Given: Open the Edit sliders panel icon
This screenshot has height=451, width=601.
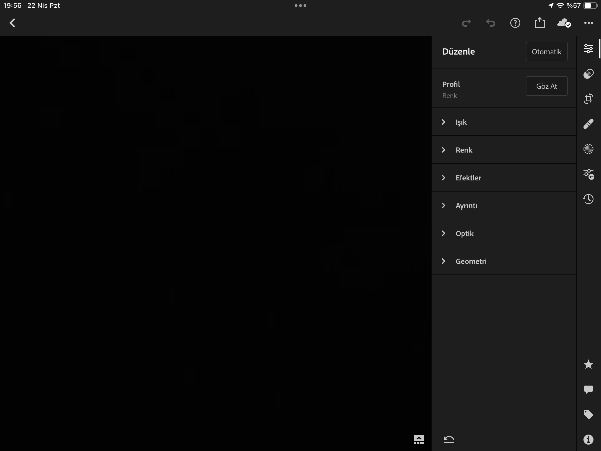Looking at the screenshot, I should coord(588,49).
